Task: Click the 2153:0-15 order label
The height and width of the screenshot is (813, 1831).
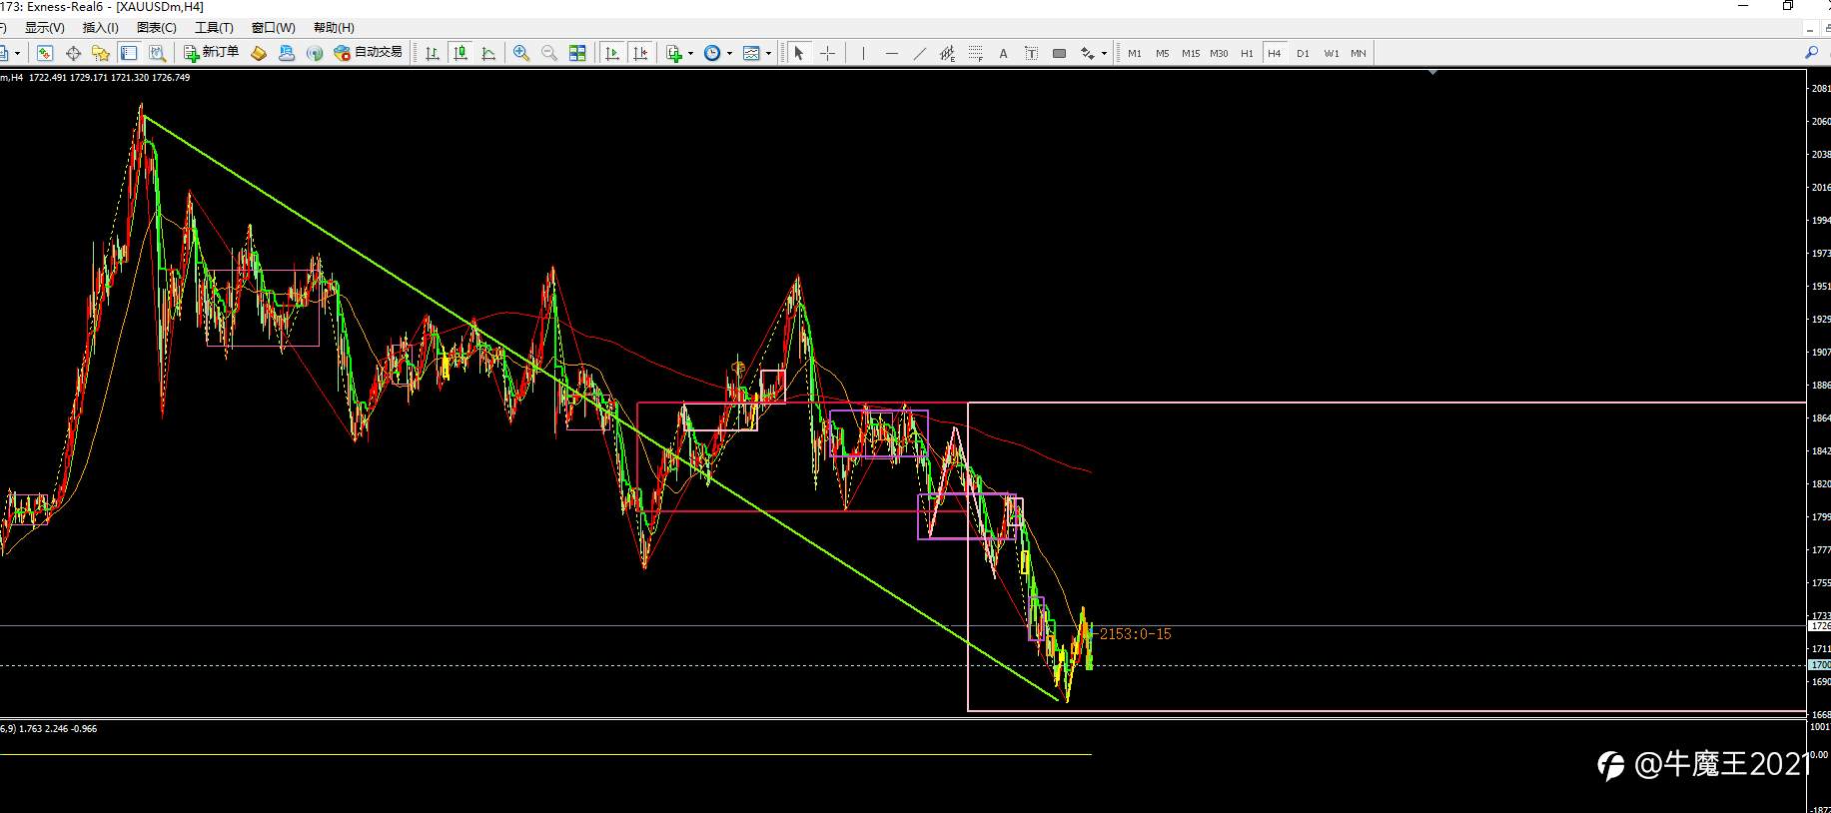Action: coord(1136,634)
